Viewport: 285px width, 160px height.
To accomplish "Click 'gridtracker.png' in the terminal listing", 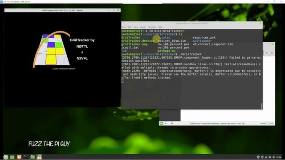I will click(134, 44).
